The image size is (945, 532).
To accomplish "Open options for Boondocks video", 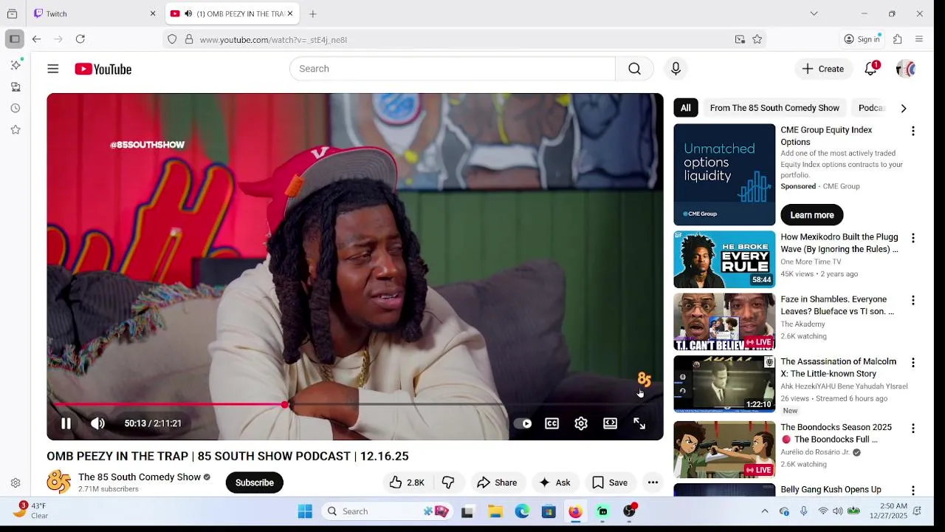I will coord(913,429).
